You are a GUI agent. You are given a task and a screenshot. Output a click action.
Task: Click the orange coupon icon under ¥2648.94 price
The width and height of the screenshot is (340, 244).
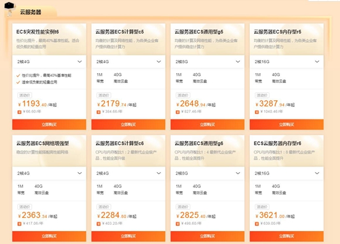coord(177,112)
